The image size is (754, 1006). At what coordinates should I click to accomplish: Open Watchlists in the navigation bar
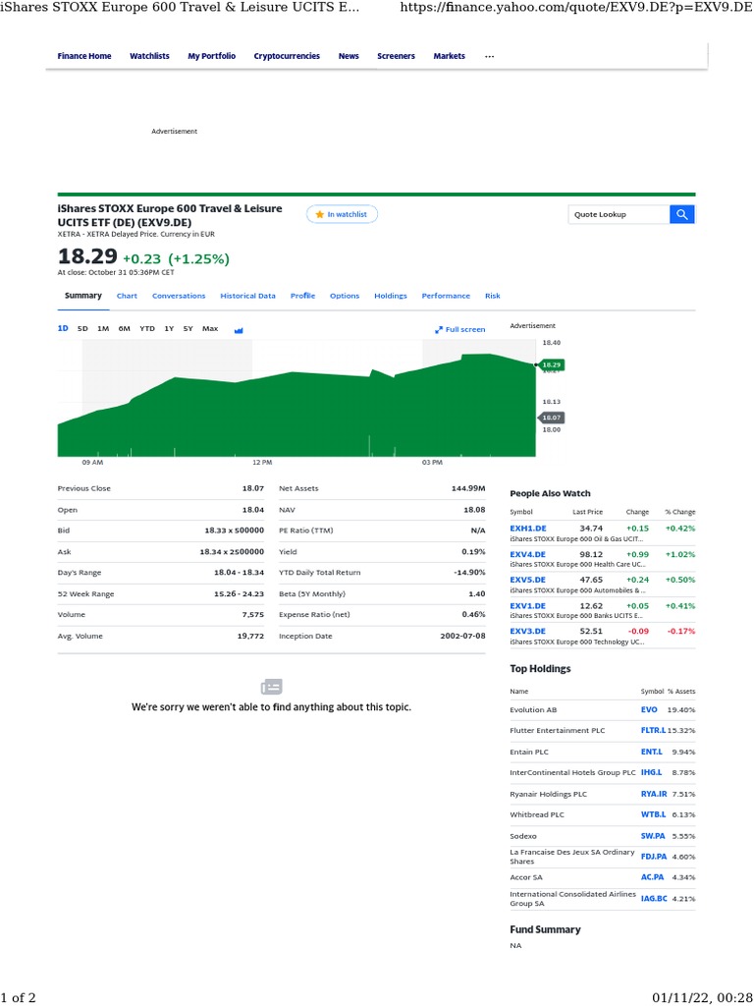click(149, 56)
